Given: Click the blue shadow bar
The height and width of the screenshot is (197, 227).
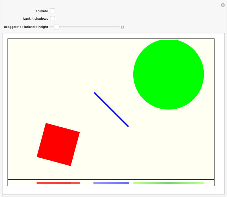Looking at the screenshot, I should coord(111,183).
